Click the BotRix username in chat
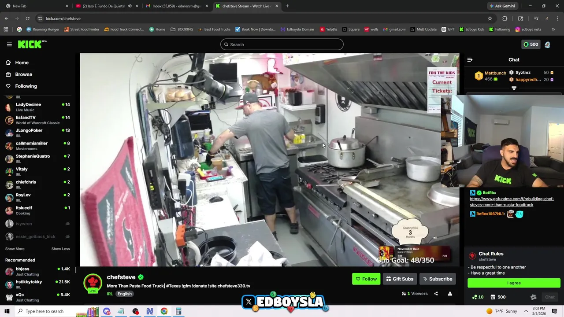The height and width of the screenshot is (317, 564). click(x=489, y=193)
